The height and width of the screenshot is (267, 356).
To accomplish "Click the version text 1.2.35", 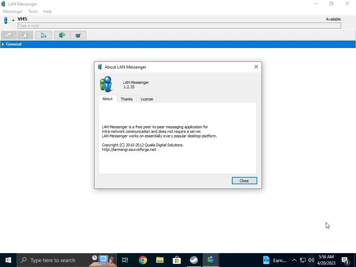I will pyautogui.click(x=129, y=87).
